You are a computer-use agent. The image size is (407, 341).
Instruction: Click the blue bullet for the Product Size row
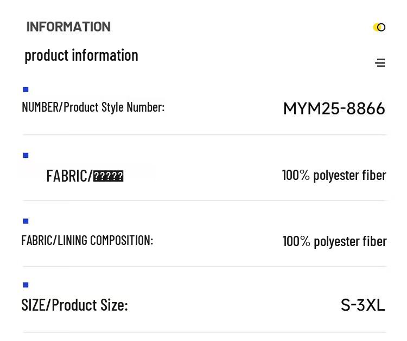tap(26, 285)
